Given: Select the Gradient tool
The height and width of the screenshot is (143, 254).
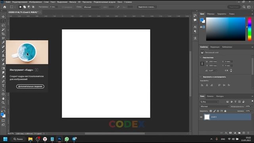Looking at the screenshot, I should pyautogui.click(x=3, y=68).
